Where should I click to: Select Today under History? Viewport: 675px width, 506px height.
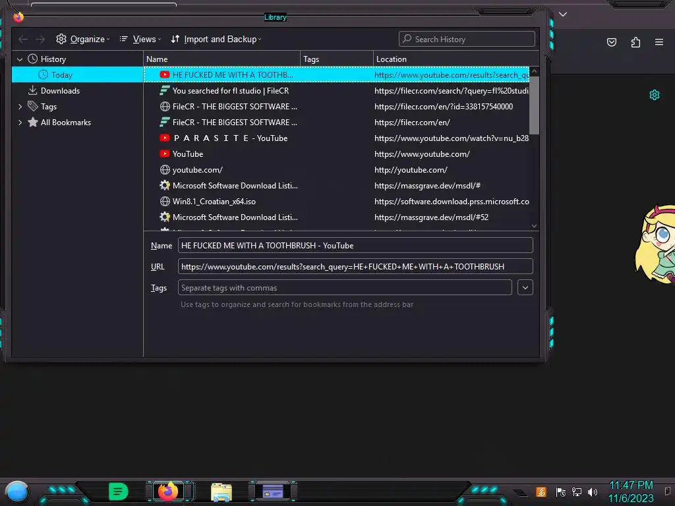coord(78,75)
